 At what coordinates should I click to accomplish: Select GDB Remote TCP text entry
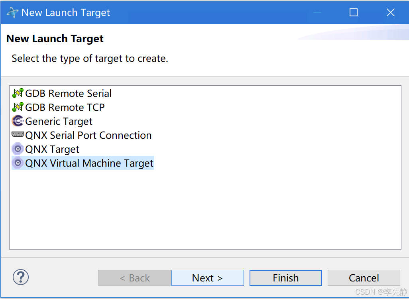pyautogui.click(x=65, y=107)
